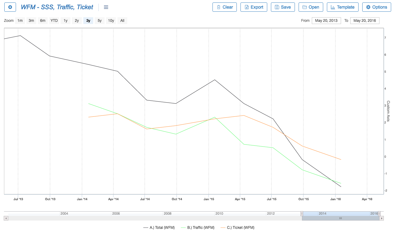Edit the To date field

tap(365, 21)
